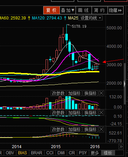
Task: Click the 2015 year marker on timeline
Action: pyautogui.click(x=56, y=147)
